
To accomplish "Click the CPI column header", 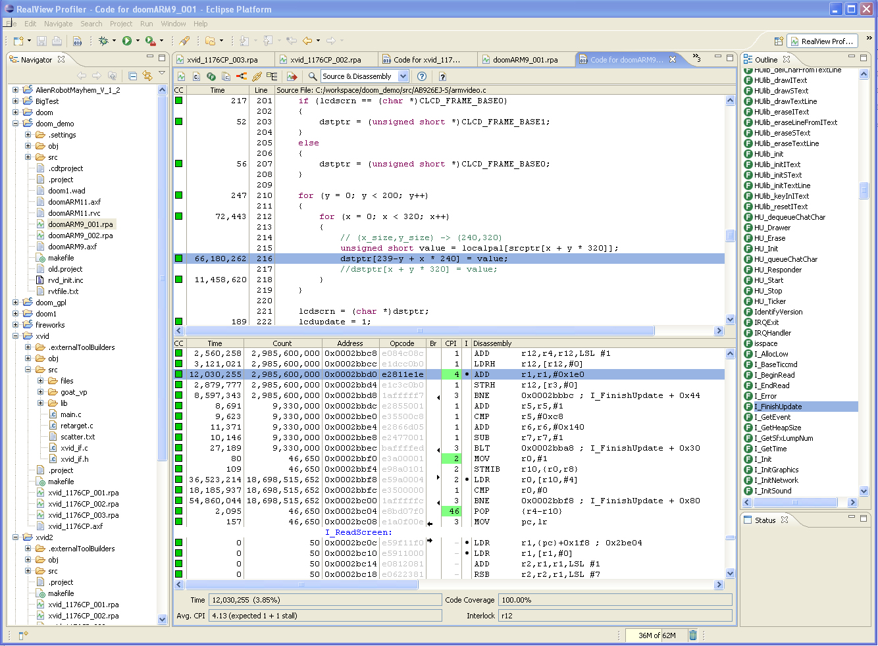I will [x=451, y=343].
